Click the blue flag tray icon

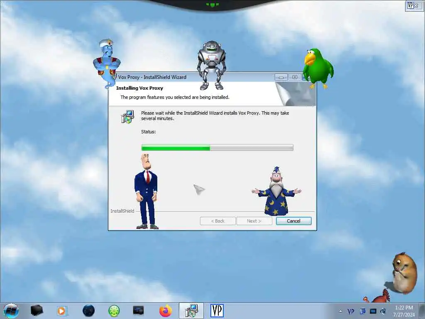click(363, 311)
